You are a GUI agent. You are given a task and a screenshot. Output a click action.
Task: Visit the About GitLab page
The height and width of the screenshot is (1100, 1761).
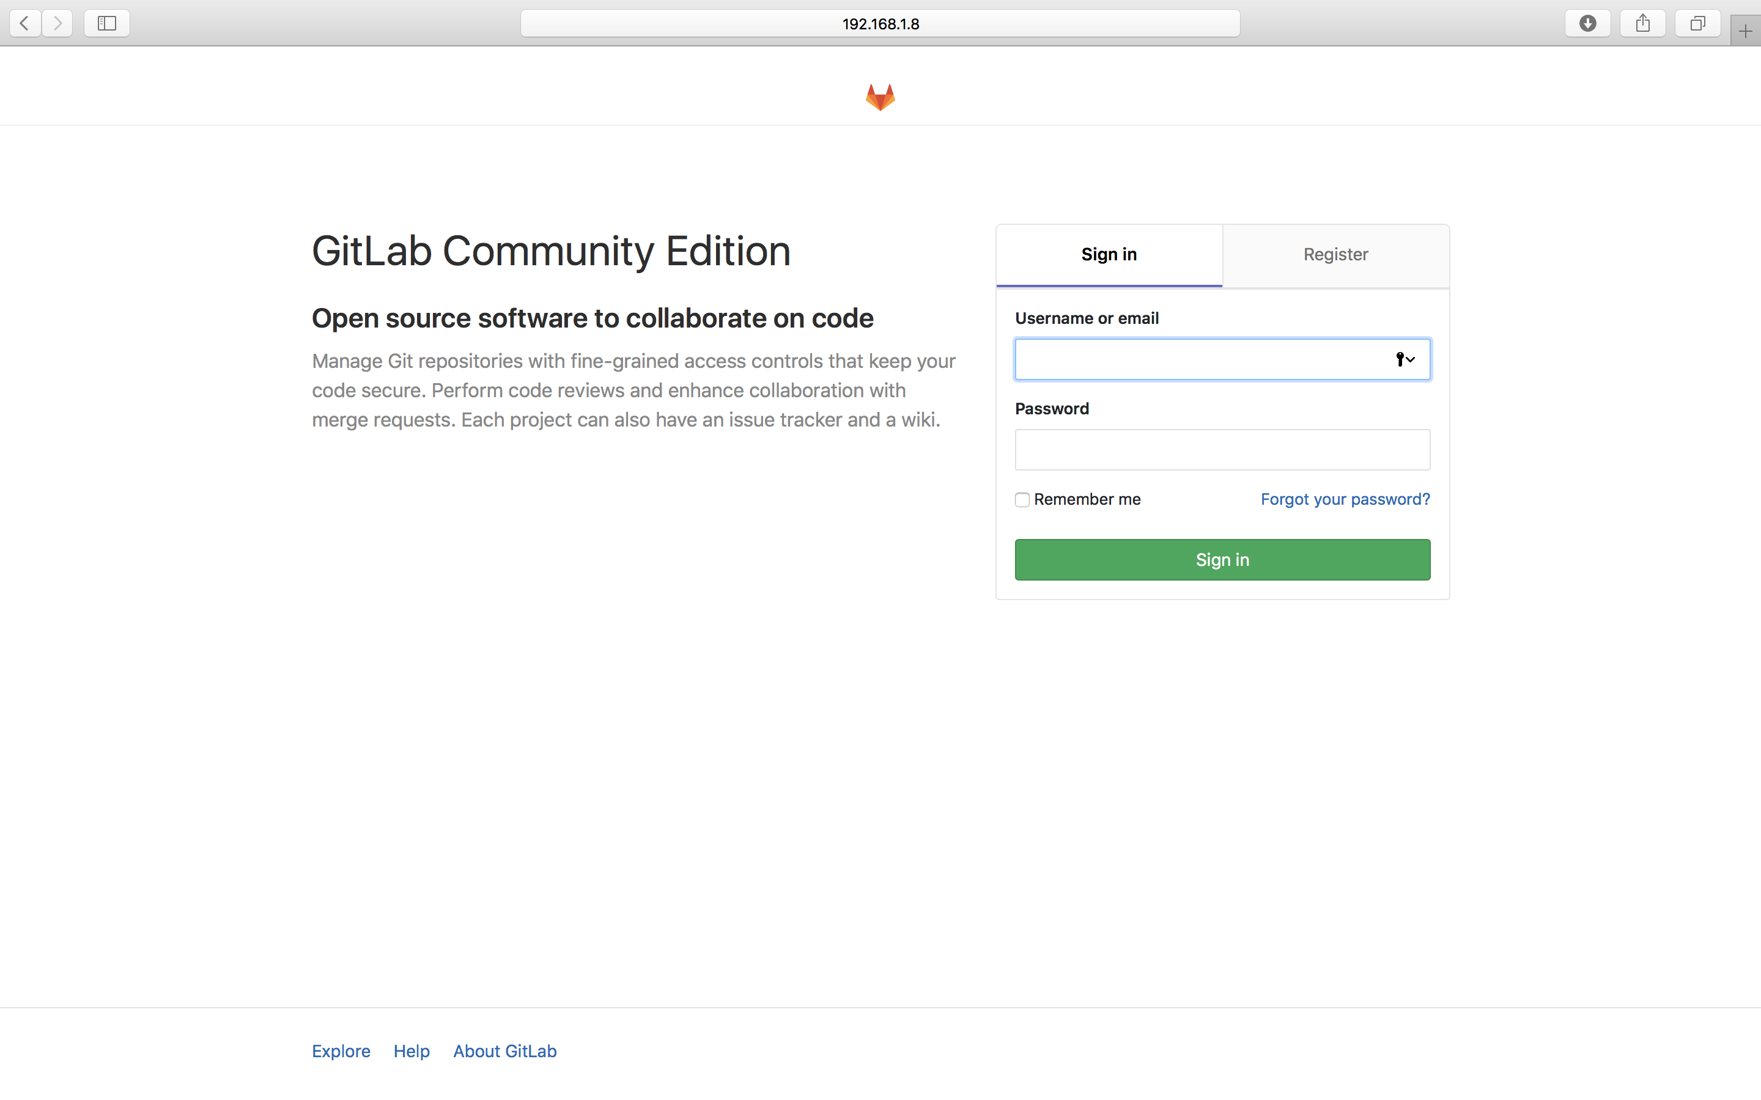coord(505,1050)
